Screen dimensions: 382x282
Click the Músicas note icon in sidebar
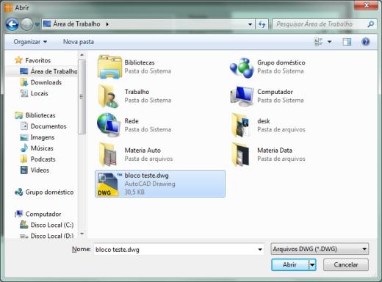click(x=24, y=148)
